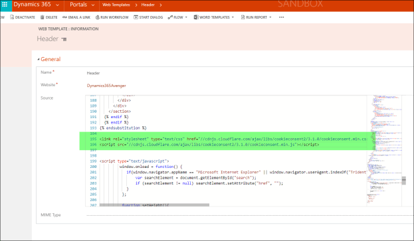Open the Dynamics365Avenger website link
The image size is (414, 241).
pos(106,86)
